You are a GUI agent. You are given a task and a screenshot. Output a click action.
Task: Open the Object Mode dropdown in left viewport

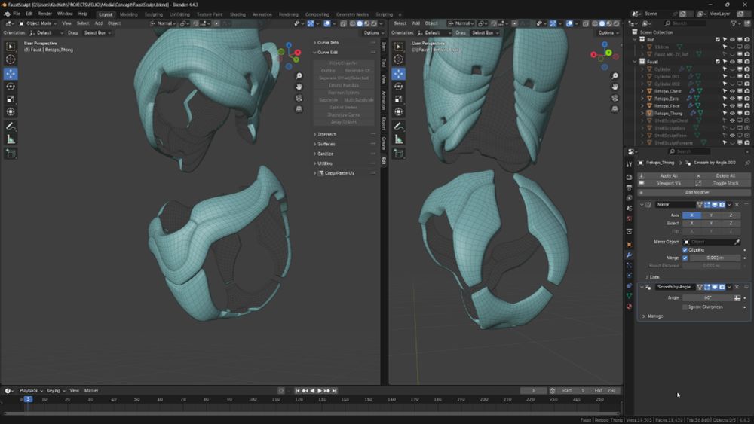pyautogui.click(x=38, y=23)
